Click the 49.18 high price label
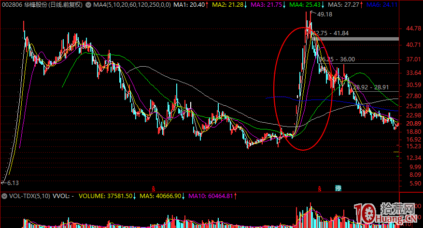 [324, 14]
